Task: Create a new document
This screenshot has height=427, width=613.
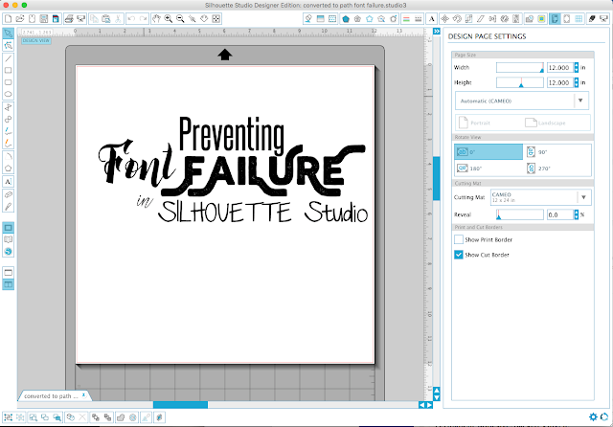Action: pyautogui.click(x=8, y=19)
